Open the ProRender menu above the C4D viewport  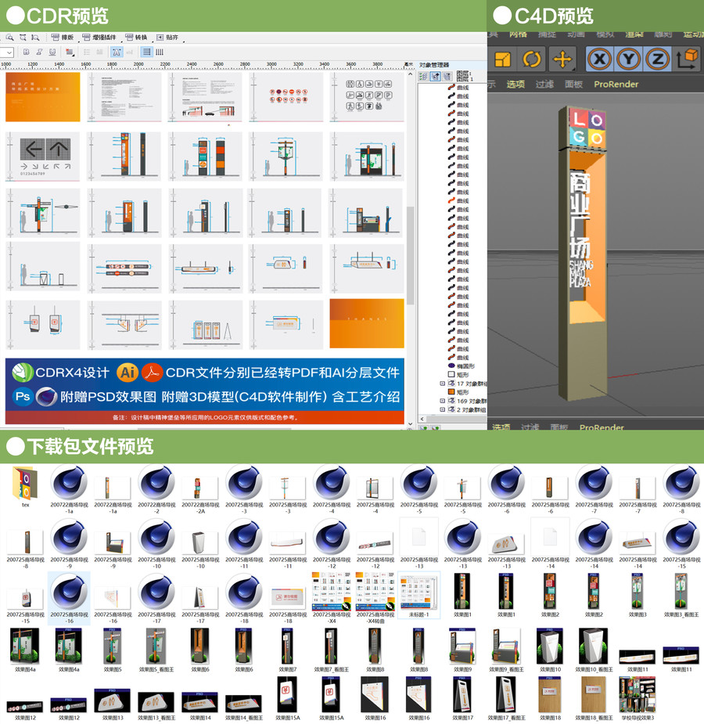(616, 84)
